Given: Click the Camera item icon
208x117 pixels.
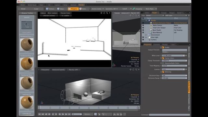Looking at the screenshot, I should tap(149, 40).
